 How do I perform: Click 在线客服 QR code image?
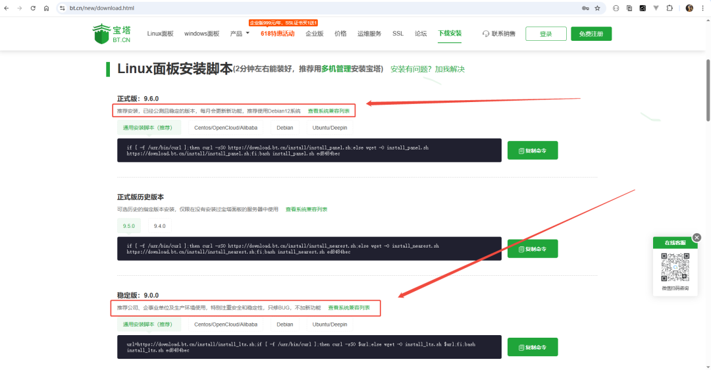675,267
